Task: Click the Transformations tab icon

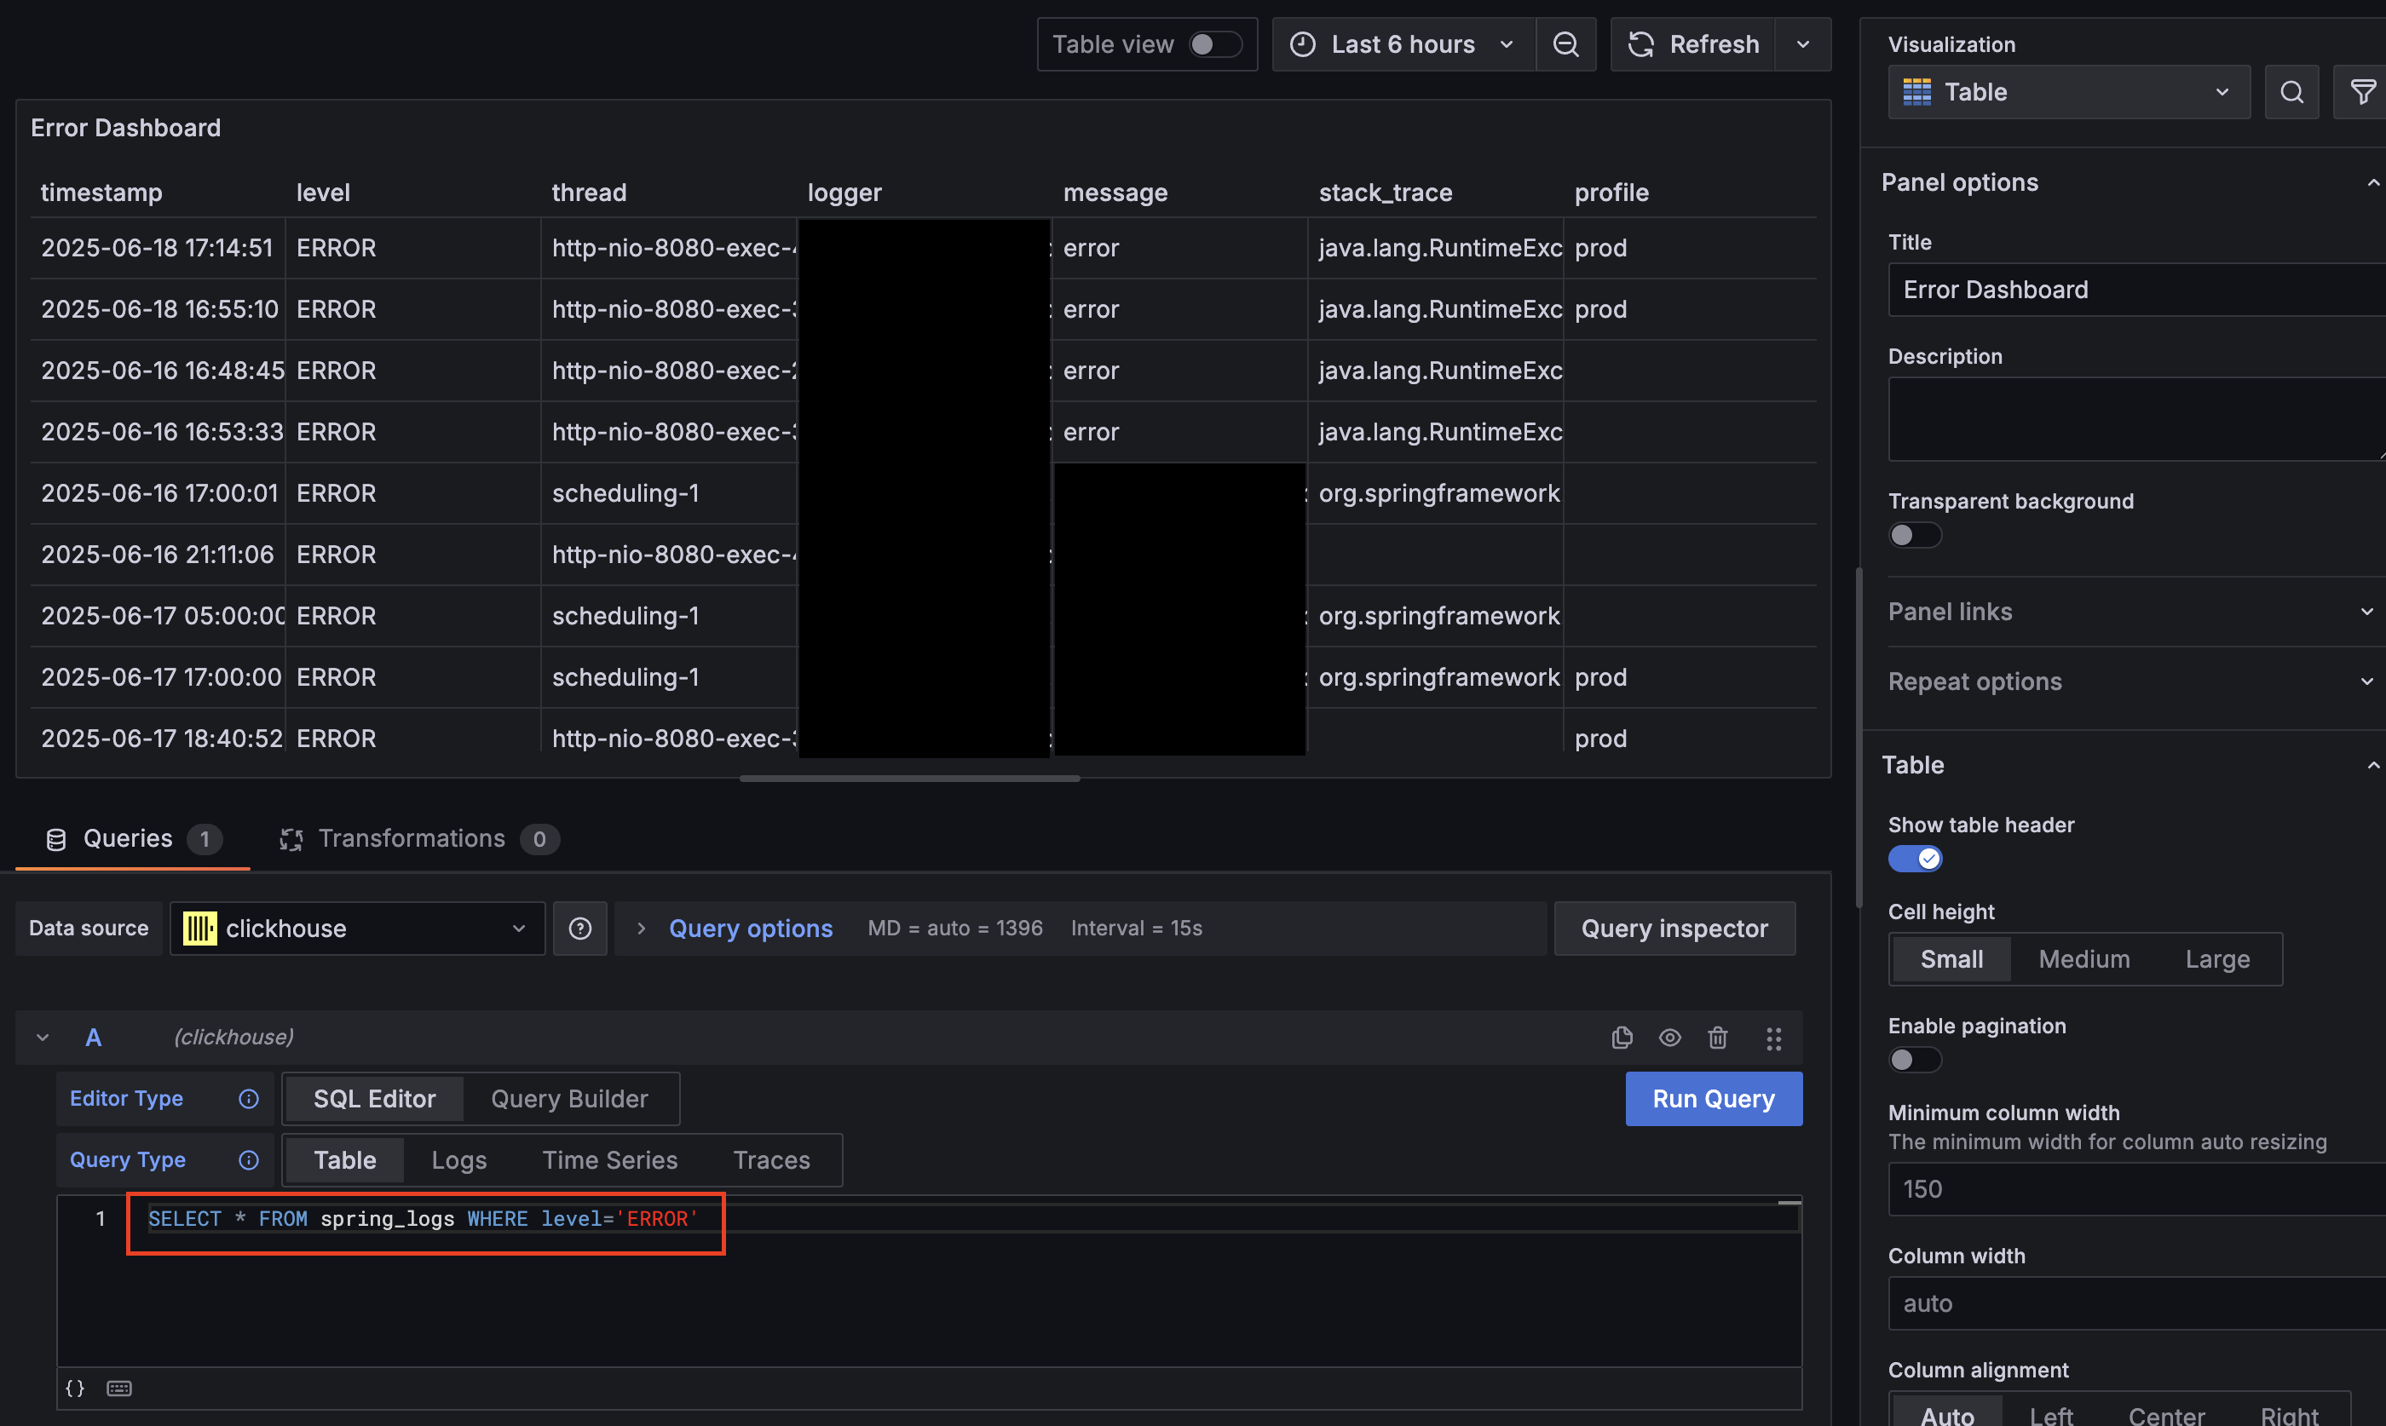Action: click(291, 840)
